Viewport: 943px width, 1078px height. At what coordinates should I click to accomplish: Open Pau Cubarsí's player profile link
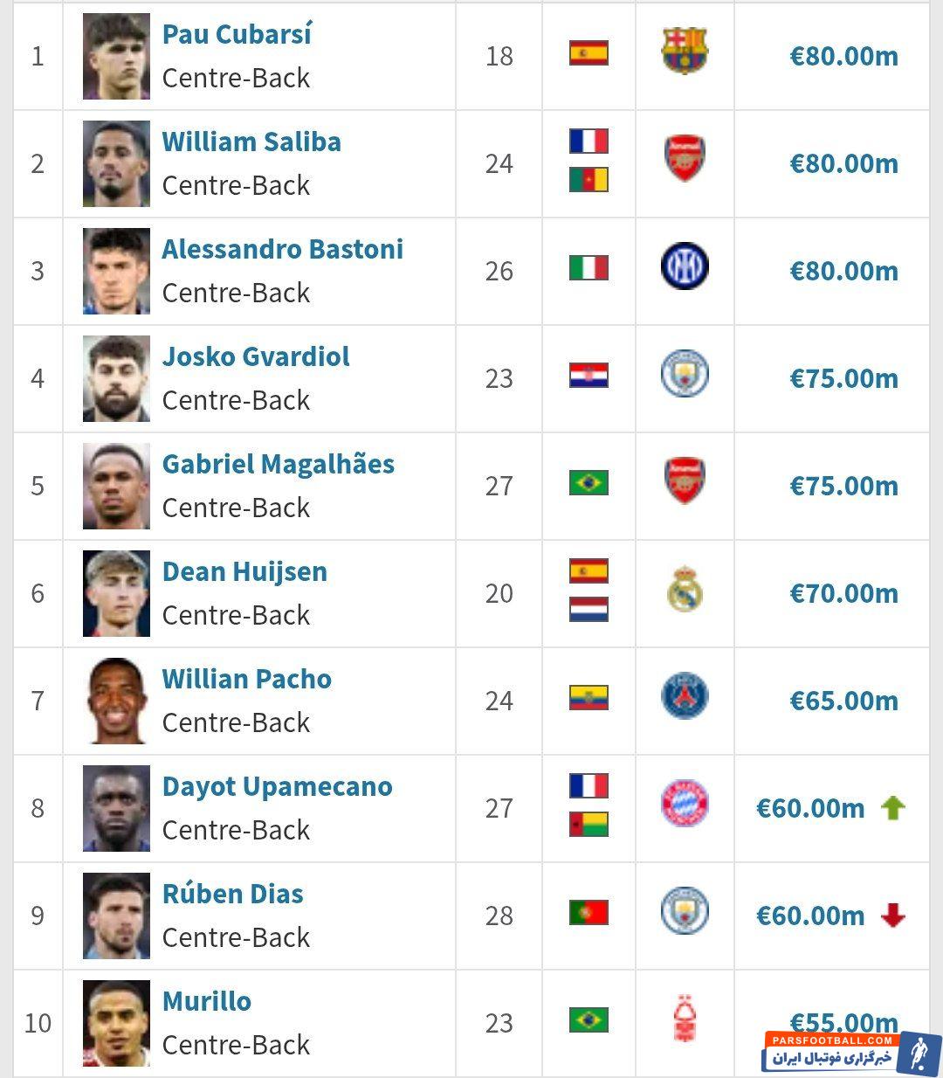coord(237,35)
